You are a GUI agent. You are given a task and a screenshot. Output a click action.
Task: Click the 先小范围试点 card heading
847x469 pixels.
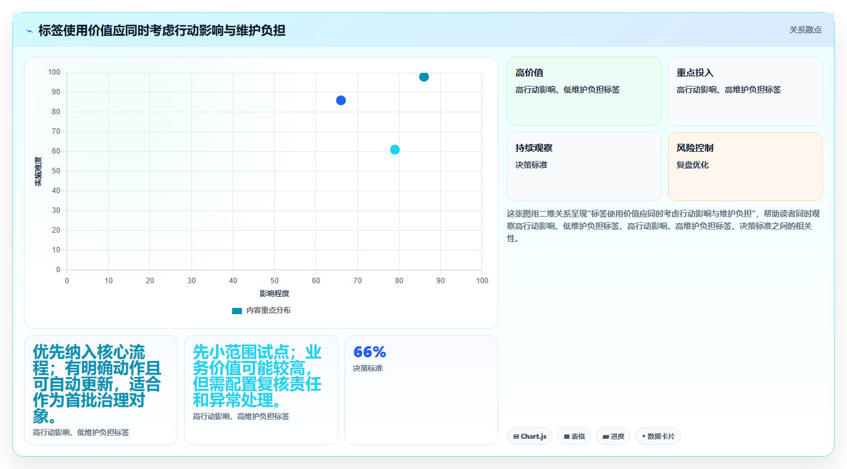[257, 376]
